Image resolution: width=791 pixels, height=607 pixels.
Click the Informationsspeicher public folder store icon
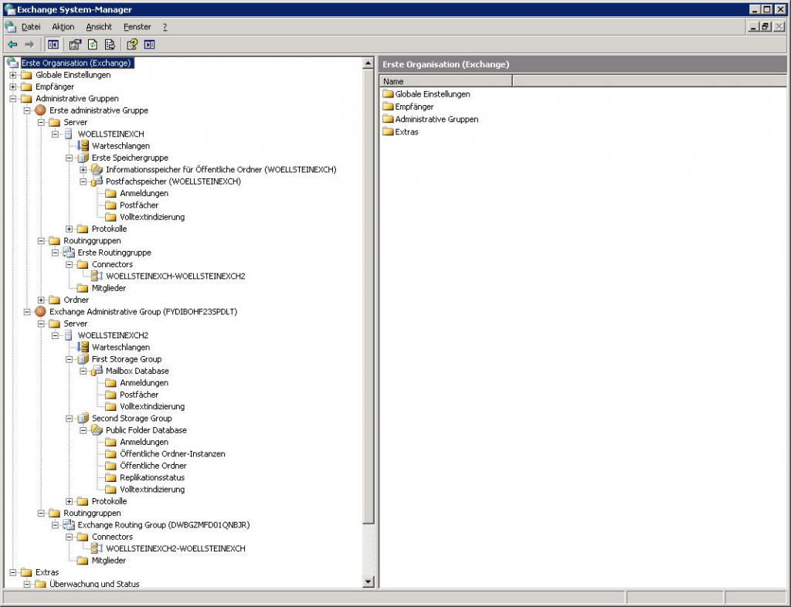click(97, 170)
